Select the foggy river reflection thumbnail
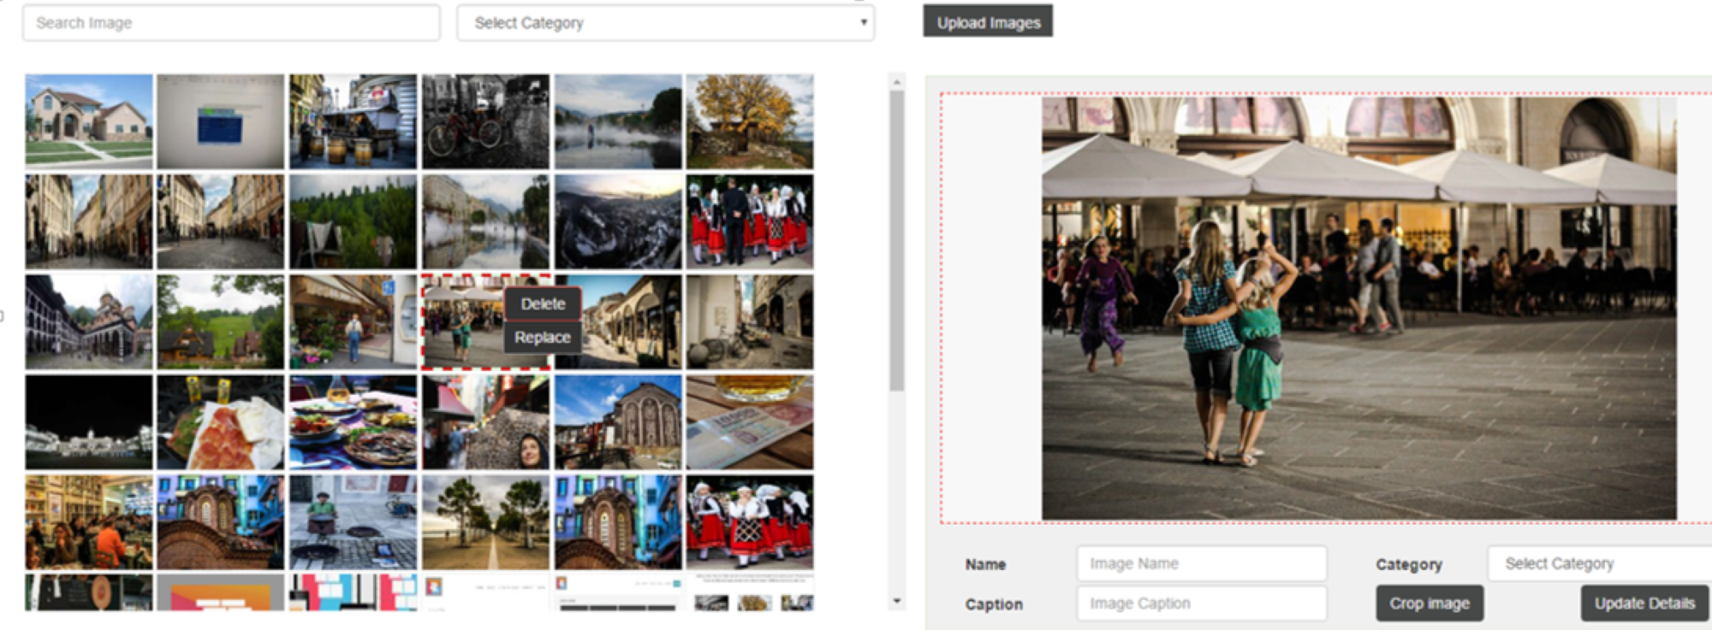Image resolution: width=1712 pixels, height=630 pixels. click(485, 222)
